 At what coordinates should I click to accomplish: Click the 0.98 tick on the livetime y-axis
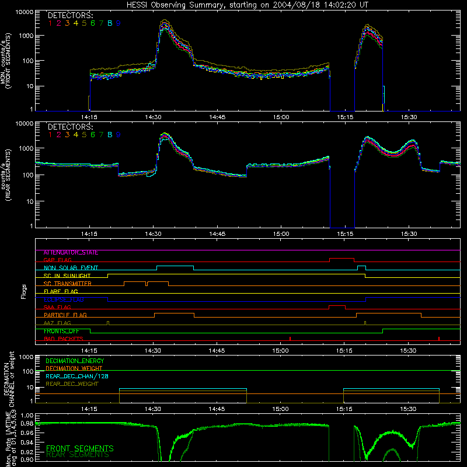pyautogui.click(x=27, y=424)
